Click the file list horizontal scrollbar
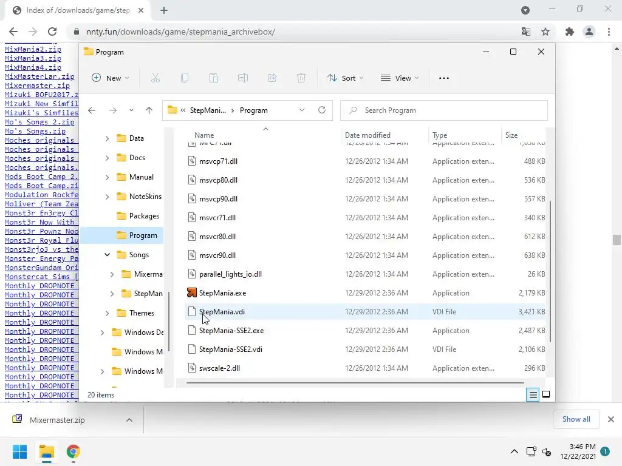The width and height of the screenshot is (622, 466). tap(355, 383)
